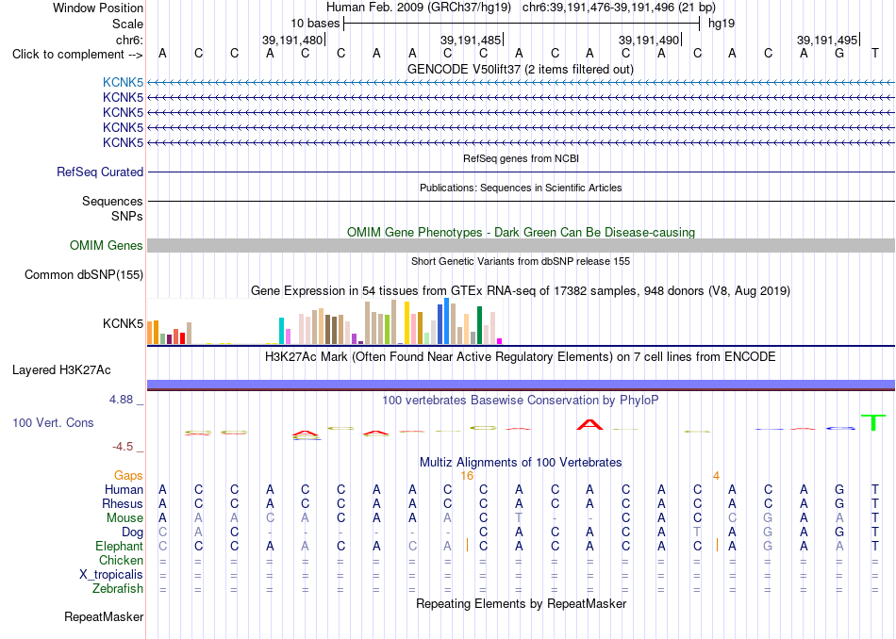The image size is (896, 639).
Task: Click the '10 bases' scale label
Action: [315, 24]
